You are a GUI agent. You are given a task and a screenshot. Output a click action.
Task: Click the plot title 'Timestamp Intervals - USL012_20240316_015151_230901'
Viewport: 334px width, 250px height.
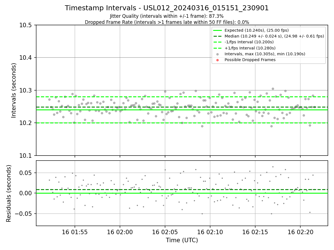pos(167,8)
